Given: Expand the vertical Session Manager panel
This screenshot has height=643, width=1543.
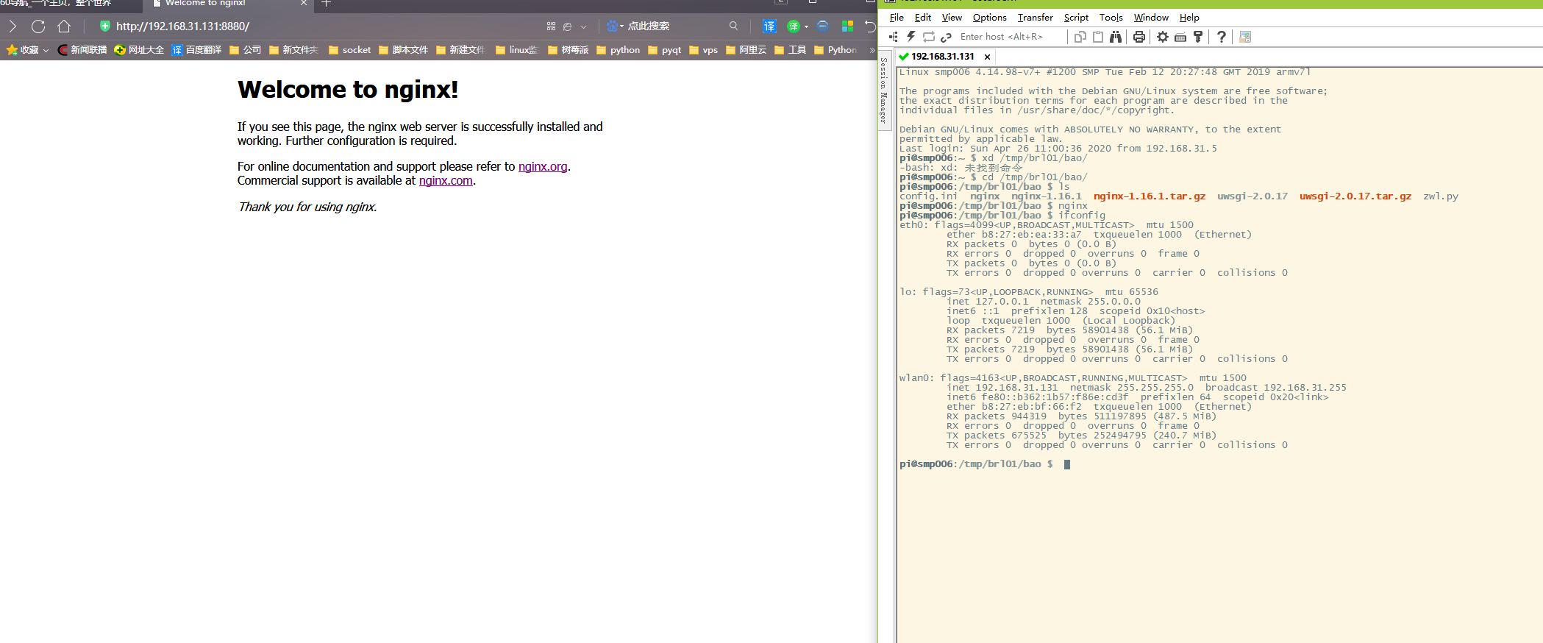Looking at the screenshot, I should point(884,90).
